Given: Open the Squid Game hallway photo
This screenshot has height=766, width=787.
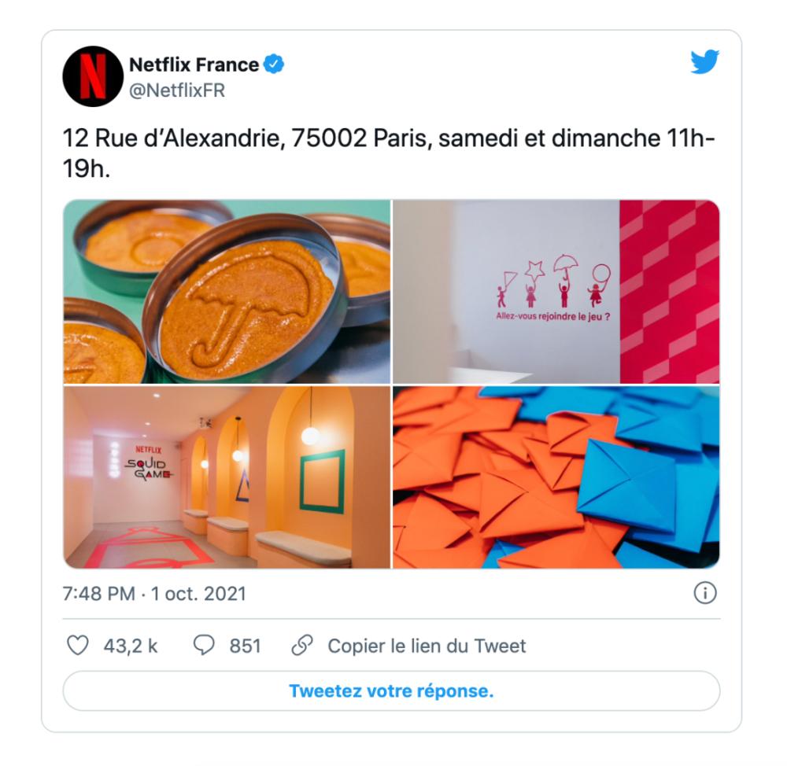Looking at the screenshot, I should [227, 477].
